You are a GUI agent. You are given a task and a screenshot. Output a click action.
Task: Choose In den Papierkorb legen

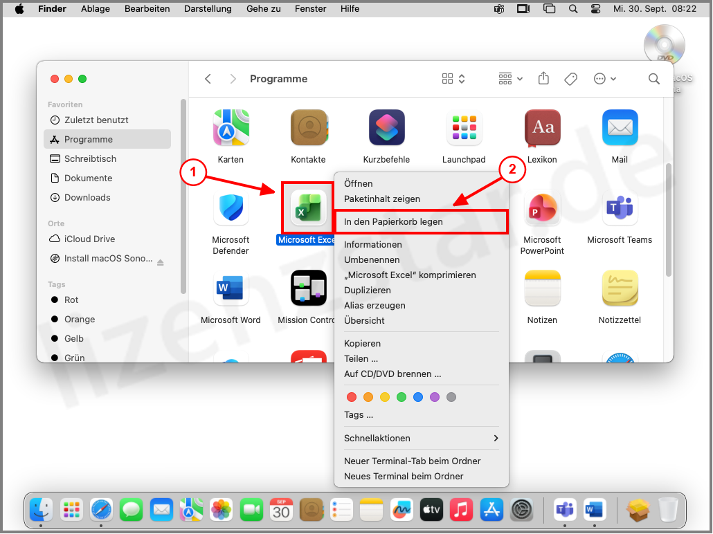click(422, 222)
